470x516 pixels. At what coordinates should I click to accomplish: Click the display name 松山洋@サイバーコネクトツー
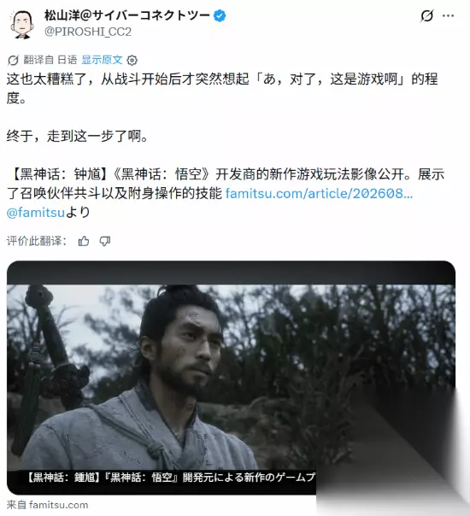tap(127, 15)
